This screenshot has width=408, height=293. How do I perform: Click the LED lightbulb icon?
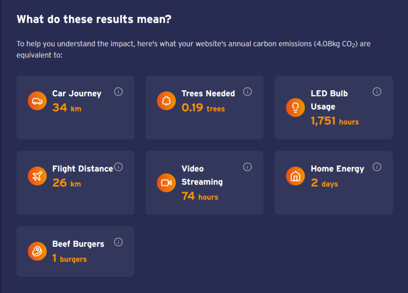(x=296, y=107)
